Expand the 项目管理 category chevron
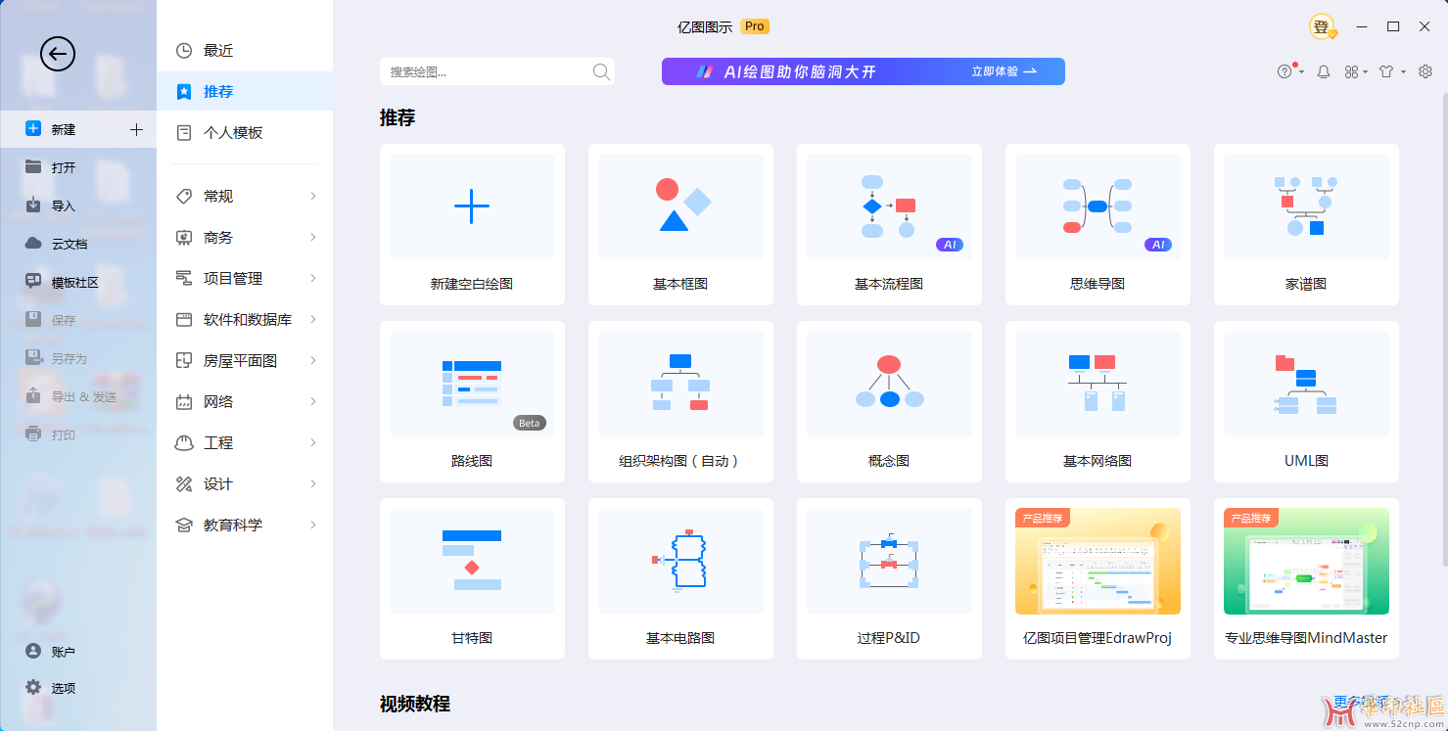Image resolution: width=1448 pixels, height=731 pixels. [x=313, y=279]
